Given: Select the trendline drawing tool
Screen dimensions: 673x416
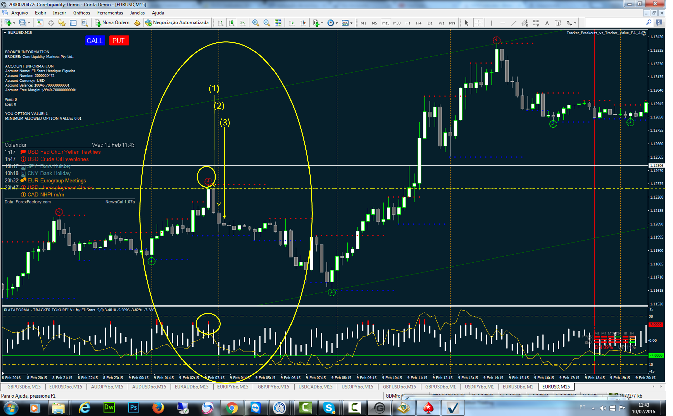Looking at the screenshot, I should [x=514, y=23].
